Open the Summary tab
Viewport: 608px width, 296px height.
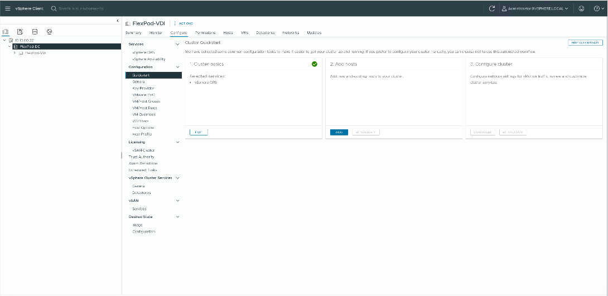point(133,32)
